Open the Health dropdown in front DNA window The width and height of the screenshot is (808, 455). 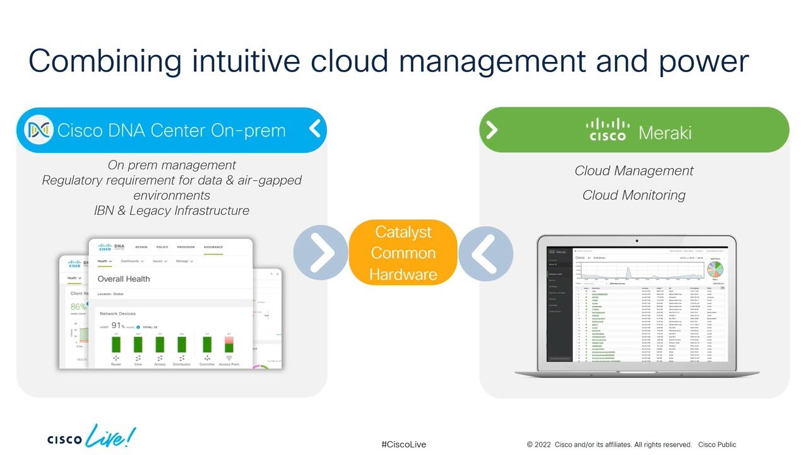click(x=105, y=261)
